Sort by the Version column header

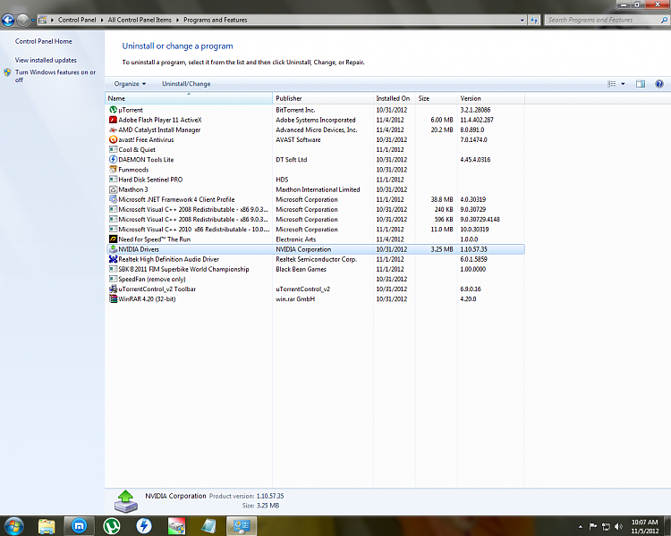[490, 98]
